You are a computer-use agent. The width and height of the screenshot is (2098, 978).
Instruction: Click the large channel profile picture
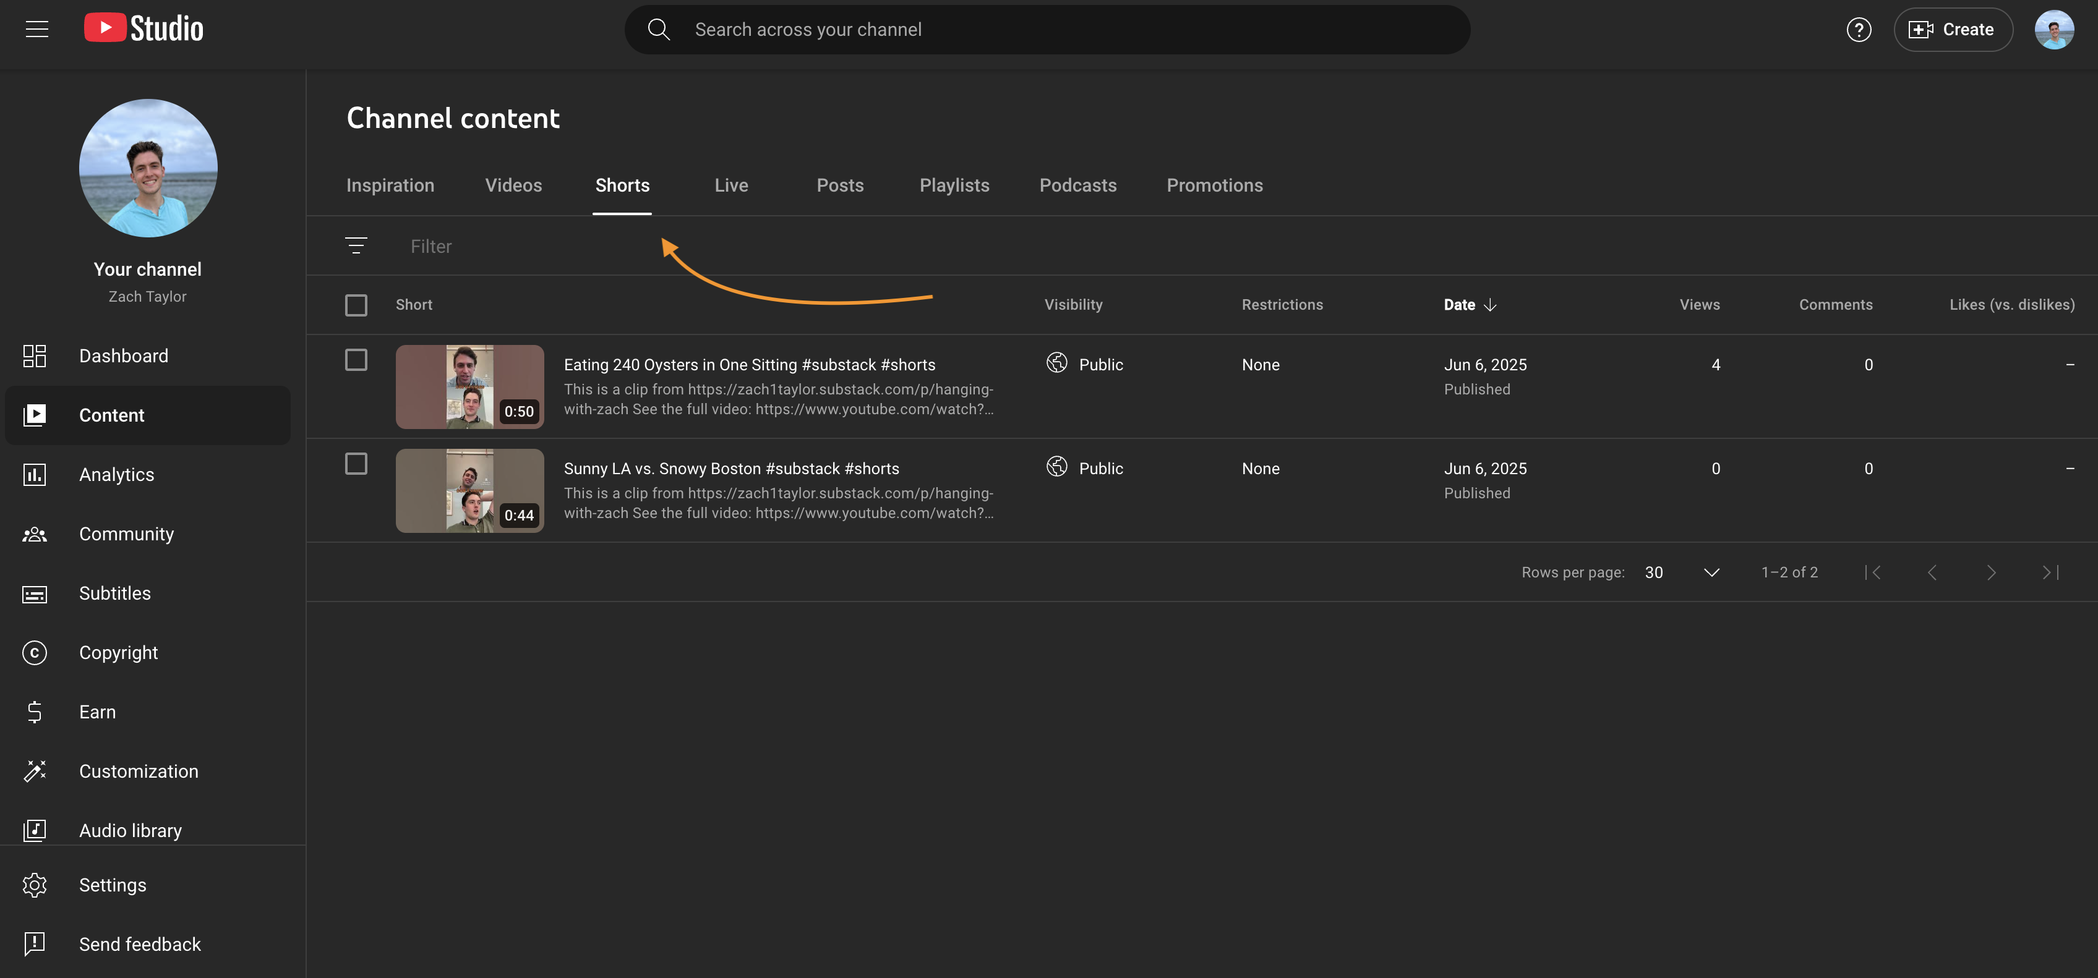[148, 168]
